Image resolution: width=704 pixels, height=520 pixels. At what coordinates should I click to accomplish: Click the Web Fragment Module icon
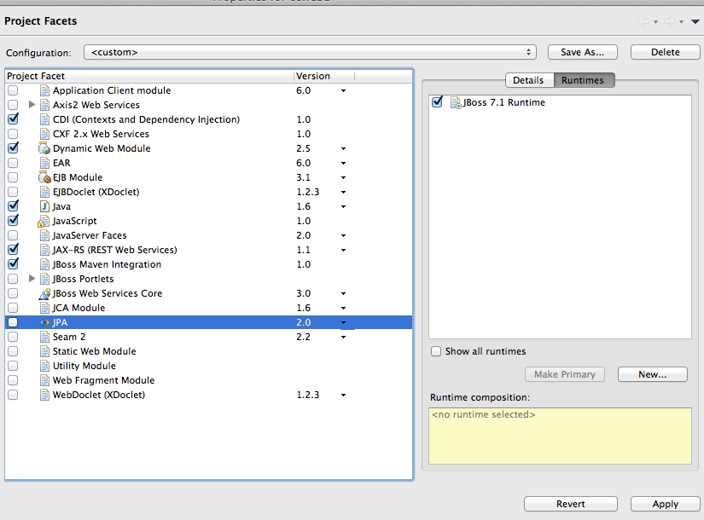tap(44, 380)
